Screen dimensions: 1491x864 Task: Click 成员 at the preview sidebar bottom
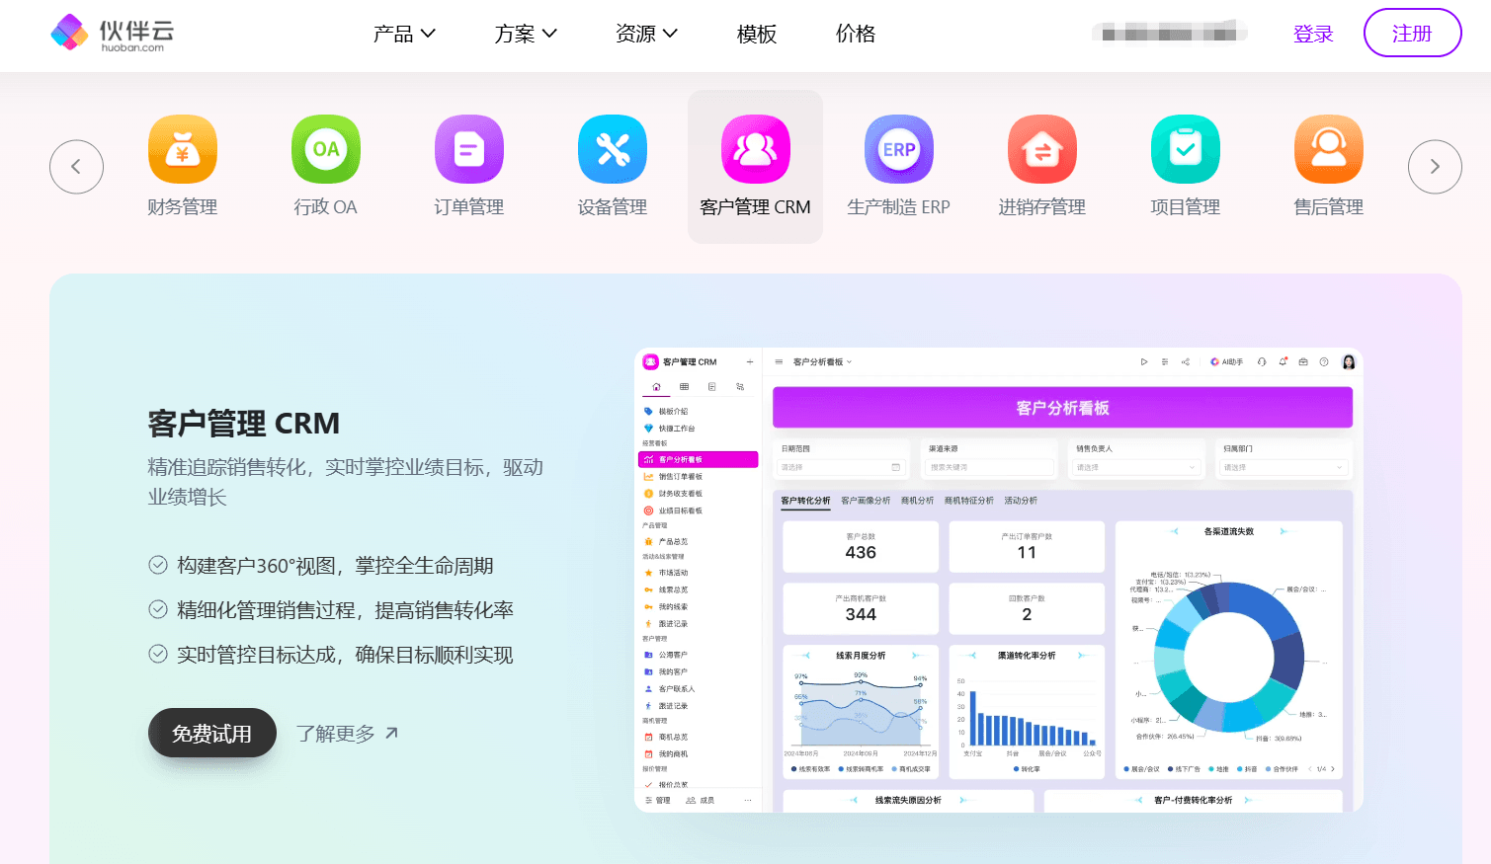(x=701, y=801)
